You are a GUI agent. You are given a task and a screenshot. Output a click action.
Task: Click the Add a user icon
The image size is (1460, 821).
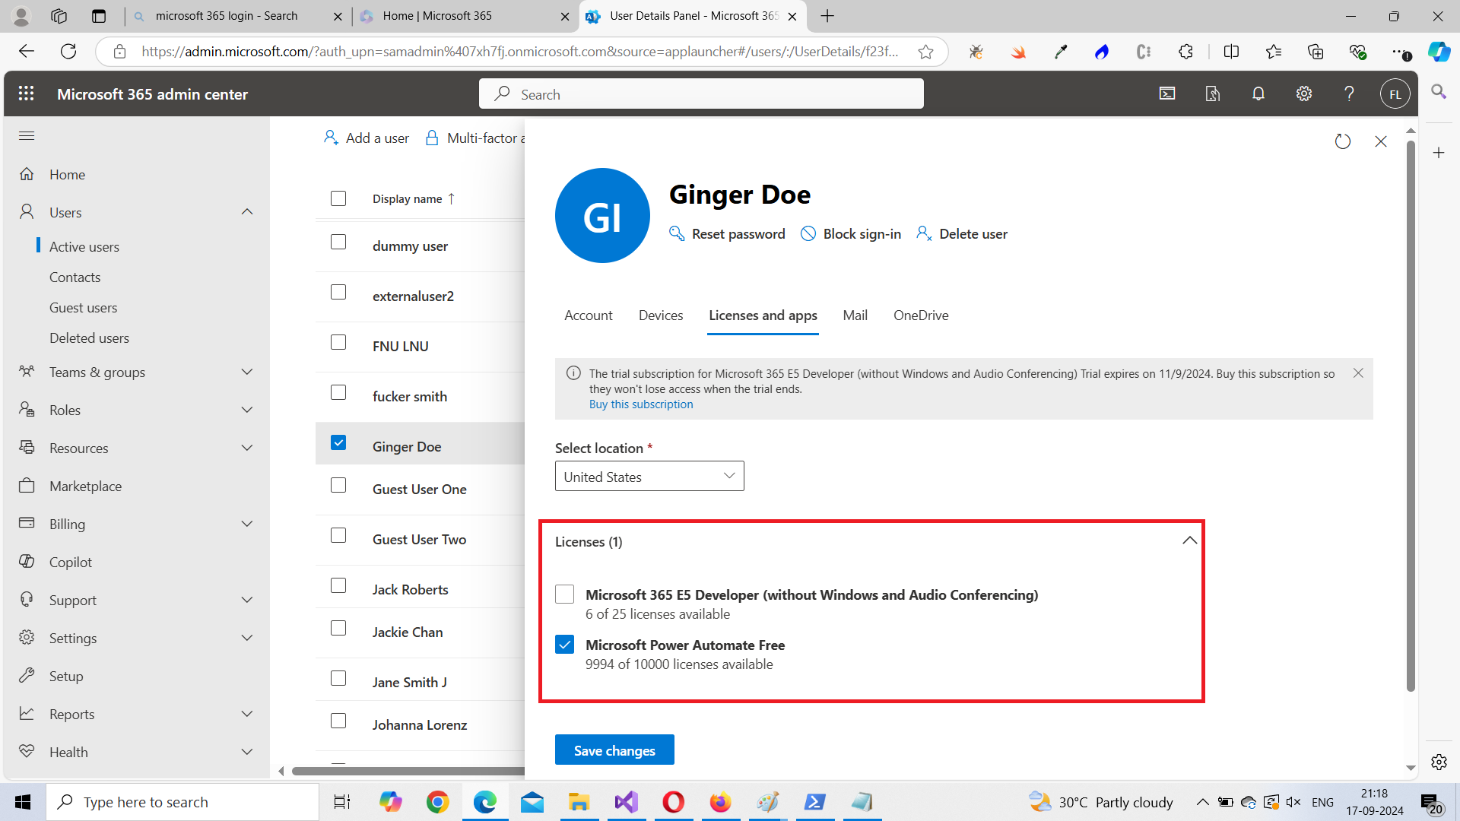(331, 138)
